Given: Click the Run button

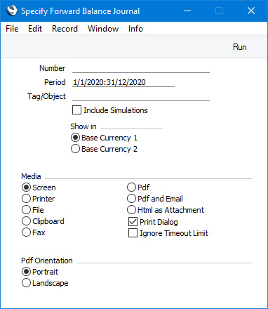Looking at the screenshot, I should (x=240, y=47).
